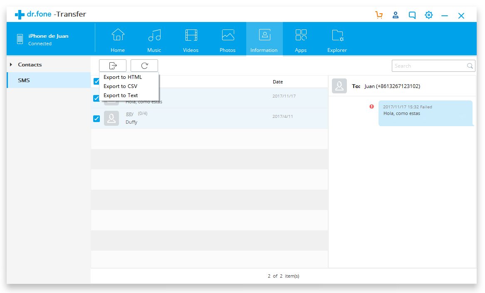Click the iPhone de Juan device name

[x=48, y=36]
